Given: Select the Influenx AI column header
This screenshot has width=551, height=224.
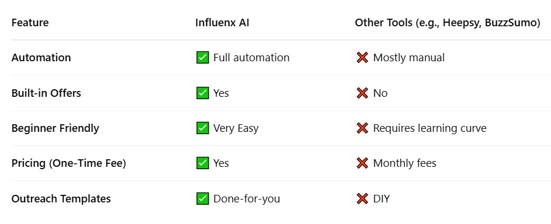Looking at the screenshot, I should 222,23.
